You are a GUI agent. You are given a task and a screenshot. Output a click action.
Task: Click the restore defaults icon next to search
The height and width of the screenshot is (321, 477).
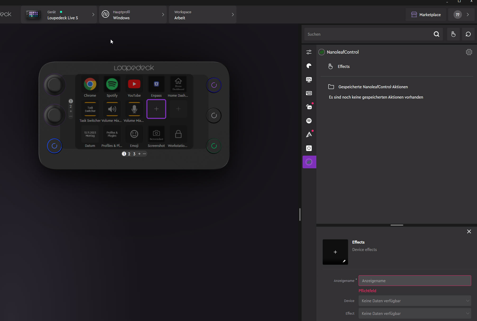click(468, 34)
